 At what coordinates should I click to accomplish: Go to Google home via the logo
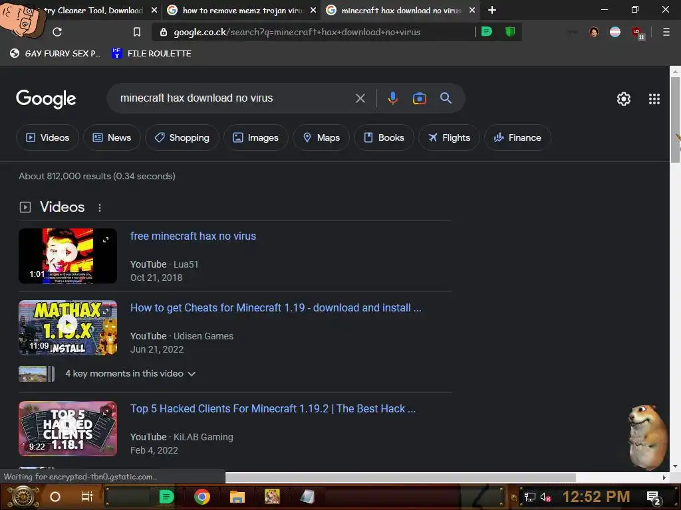coord(46,99)
